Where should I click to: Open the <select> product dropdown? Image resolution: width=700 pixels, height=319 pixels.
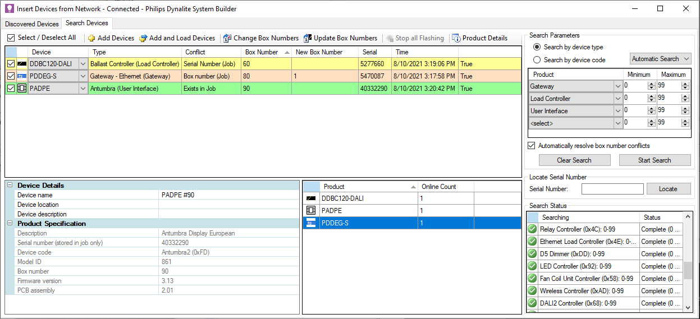(x=618, y=123)
